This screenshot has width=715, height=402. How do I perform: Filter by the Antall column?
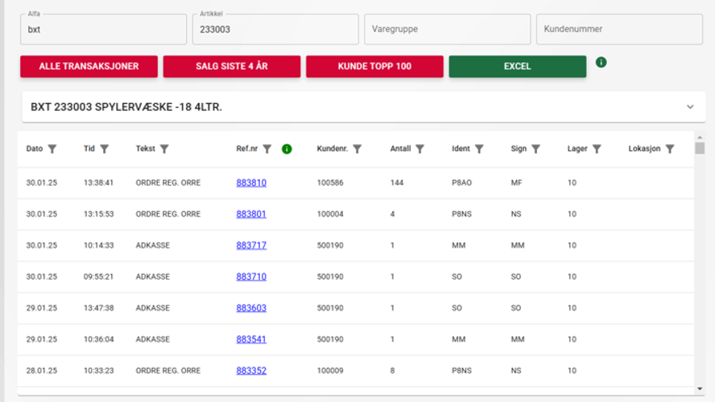[x=420, y=149]
